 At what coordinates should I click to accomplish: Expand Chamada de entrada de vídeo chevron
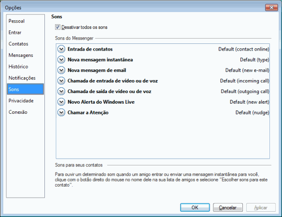[x=61, y=81]
